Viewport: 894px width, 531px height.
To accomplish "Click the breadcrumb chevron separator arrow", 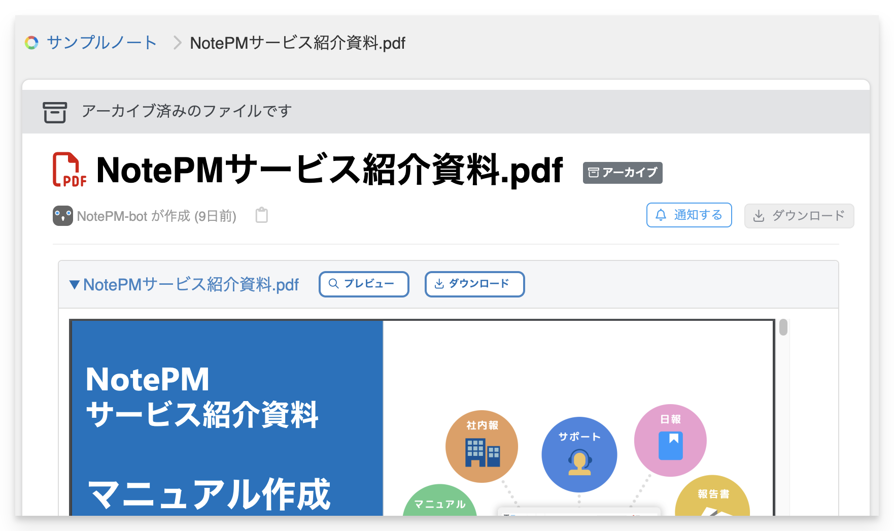I will coord(177,43).
